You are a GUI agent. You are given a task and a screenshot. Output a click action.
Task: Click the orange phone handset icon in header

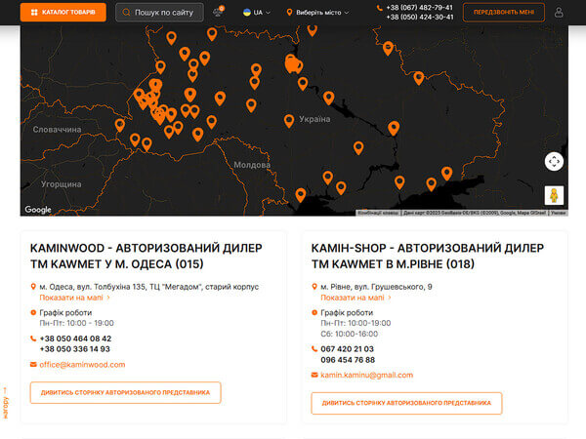pyautogui.click(x=379, y=8)
